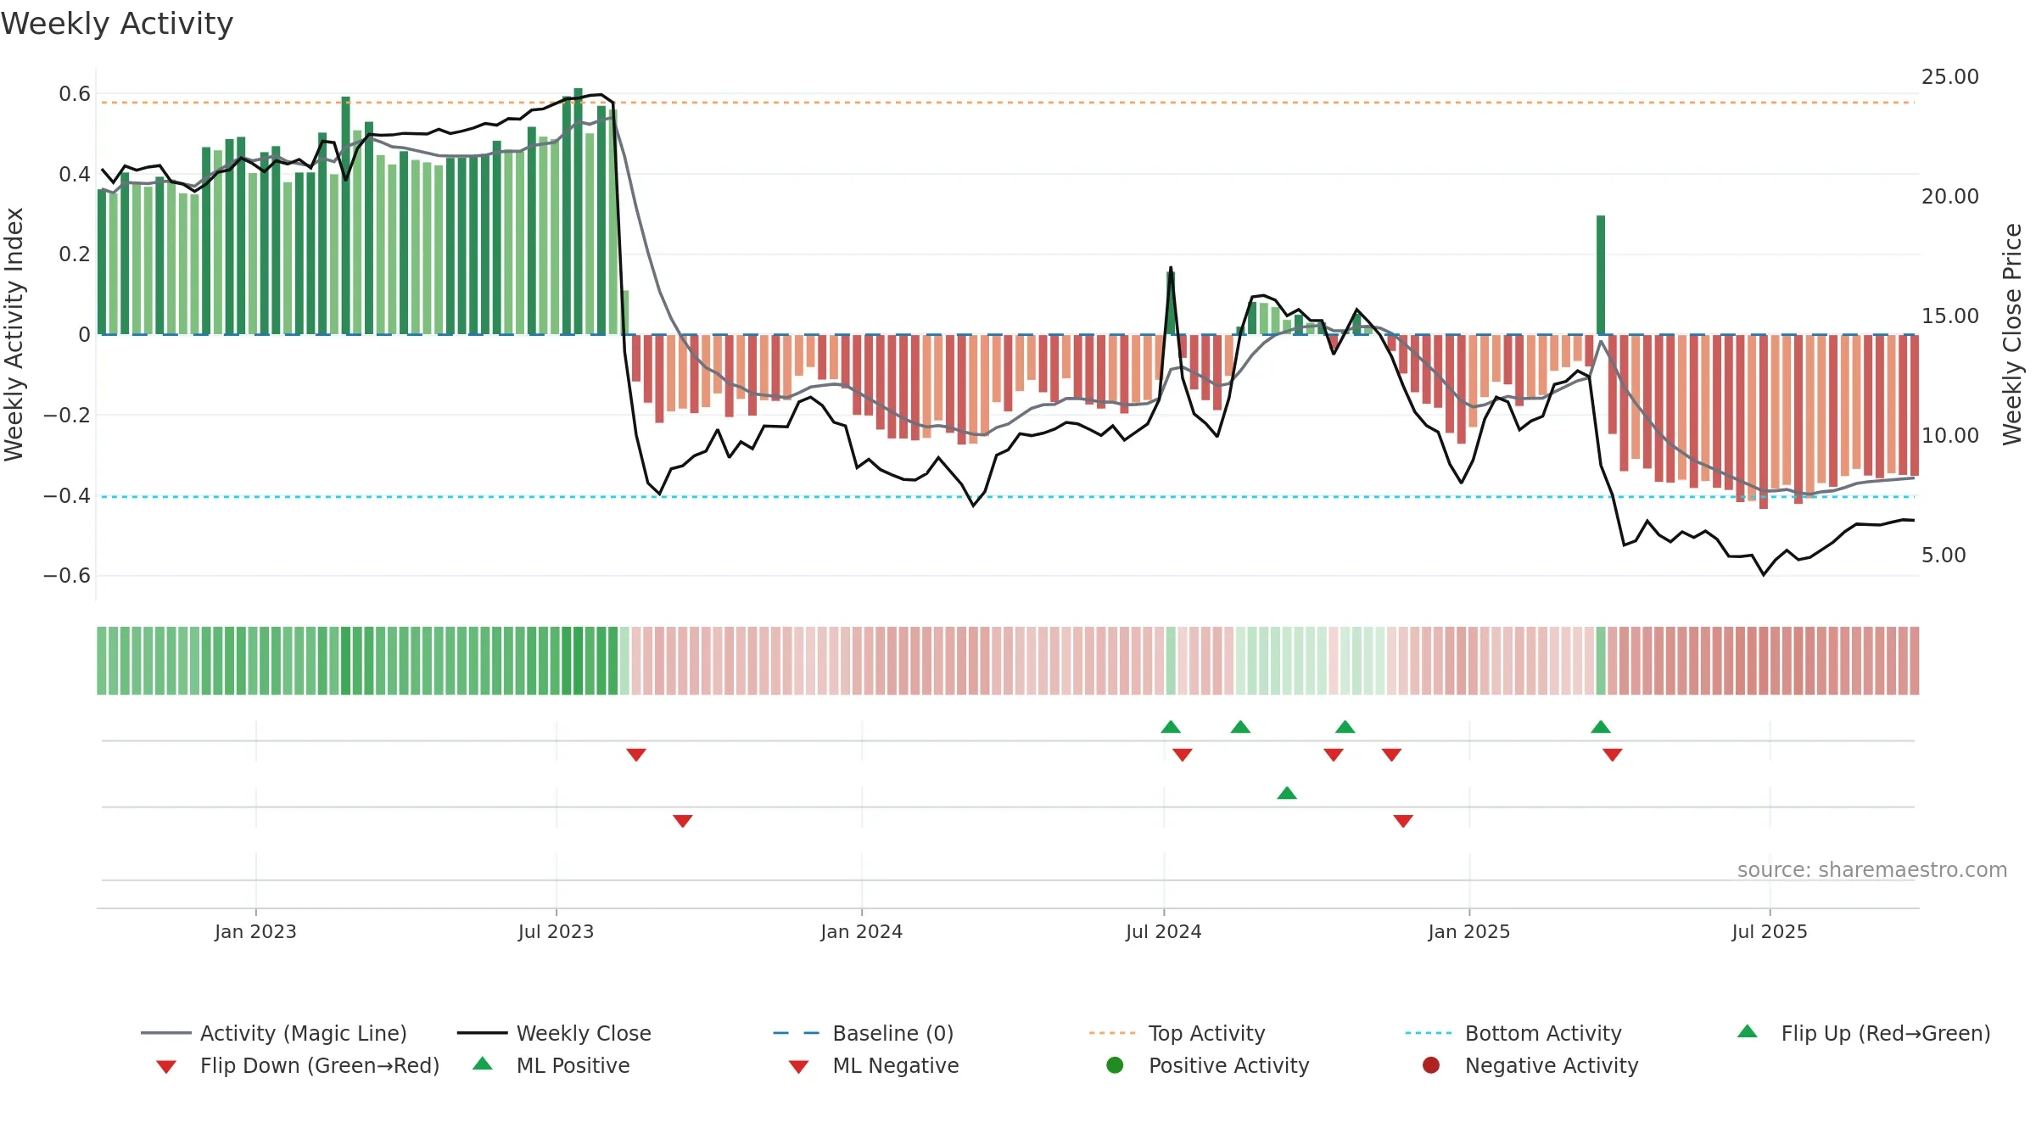The height and width of the screenshot is (1145, 2036).
Task: Click the Negative Activity dark red circle icon
Action: [1431, 1065]
